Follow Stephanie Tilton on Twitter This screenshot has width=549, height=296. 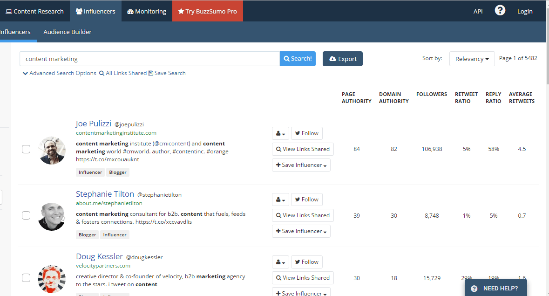pyautogui.click(x=307, y=200)
